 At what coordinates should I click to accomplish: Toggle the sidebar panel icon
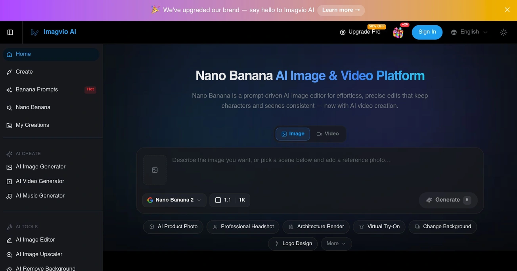click(10, 32)
